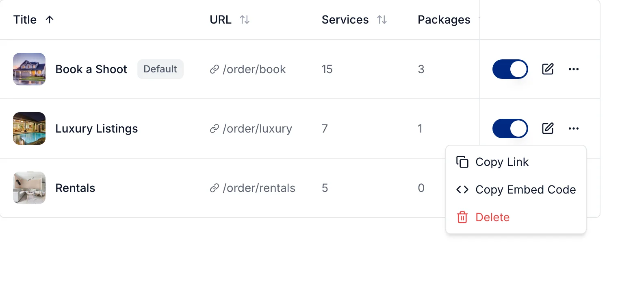Disable the Book a Shoot toggle
The height and width of the screenshot is (283, 620).
pos(510,69)
